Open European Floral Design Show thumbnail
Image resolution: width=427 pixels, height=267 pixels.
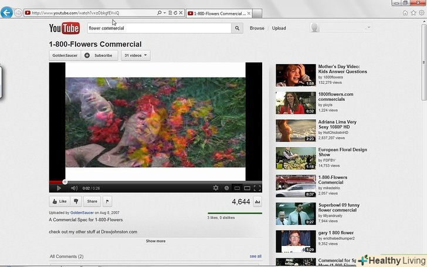[x=296, y=158]
